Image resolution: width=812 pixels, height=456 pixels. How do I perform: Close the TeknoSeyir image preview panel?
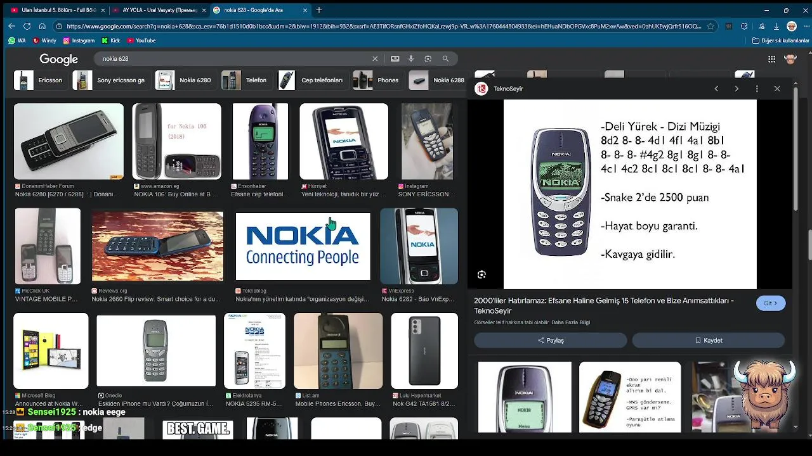(777, 89)
